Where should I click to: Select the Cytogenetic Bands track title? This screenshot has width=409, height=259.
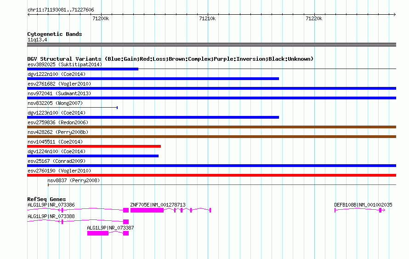point(55,34)
